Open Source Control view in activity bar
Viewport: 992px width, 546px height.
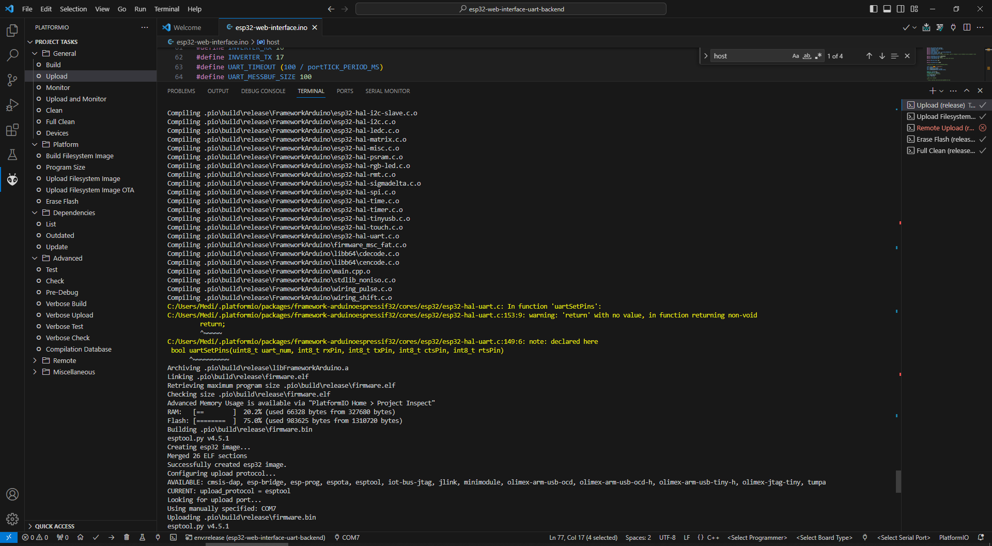(12, 80)
